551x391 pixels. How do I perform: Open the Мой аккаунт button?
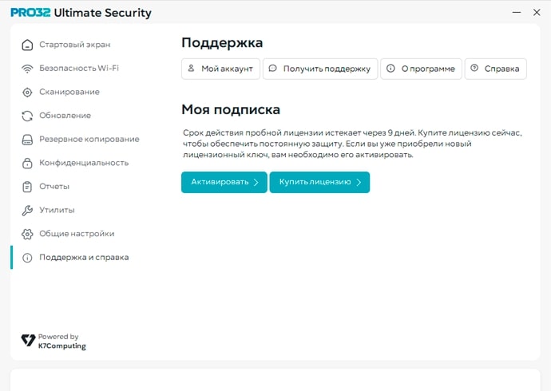220,69
